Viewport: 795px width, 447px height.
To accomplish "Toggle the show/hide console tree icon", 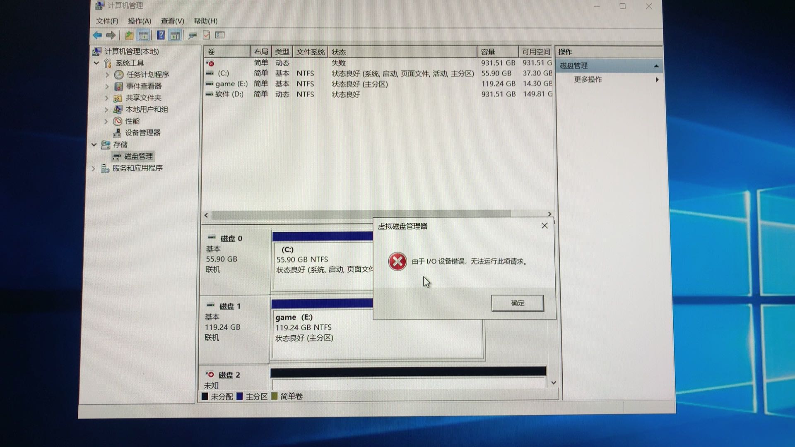I will pyautogui.click(x=143, y=35).
